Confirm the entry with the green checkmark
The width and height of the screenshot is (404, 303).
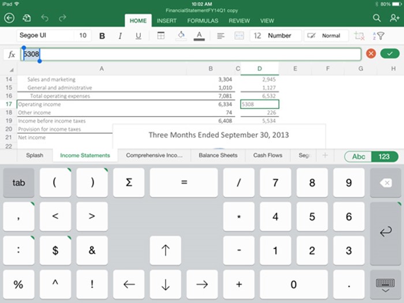click(390, 54)
